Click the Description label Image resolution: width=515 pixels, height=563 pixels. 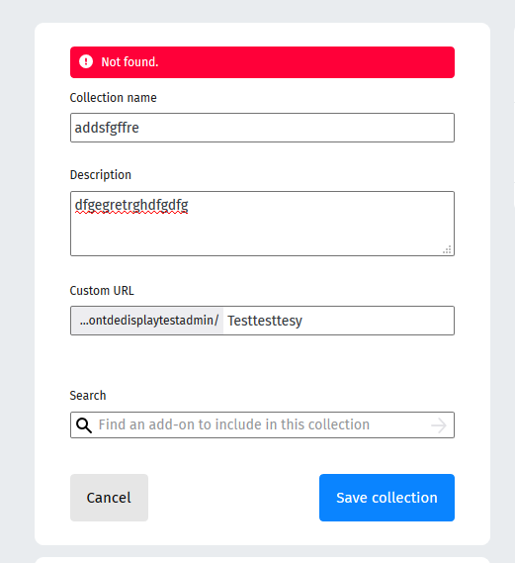(101, 175)
